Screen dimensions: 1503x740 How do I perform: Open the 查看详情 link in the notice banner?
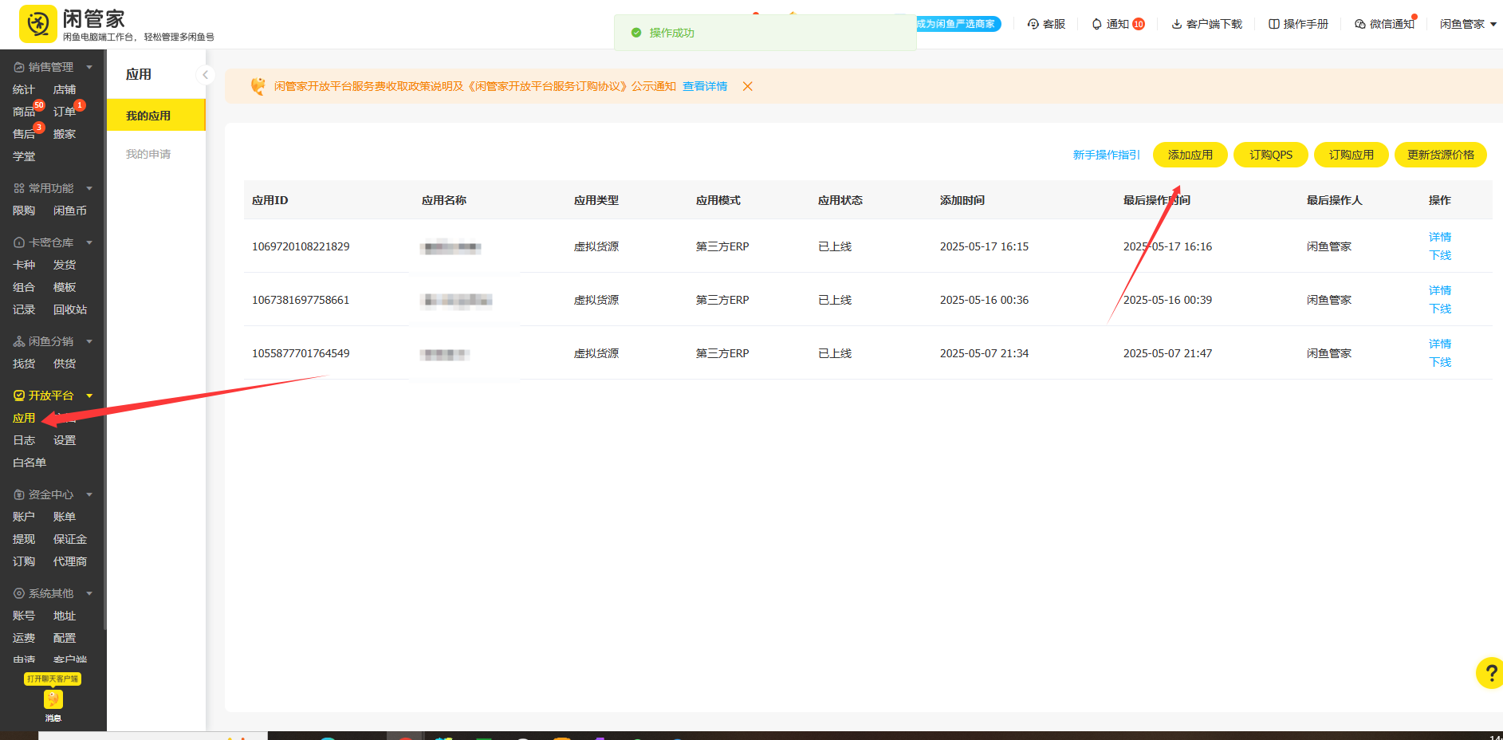704,86
